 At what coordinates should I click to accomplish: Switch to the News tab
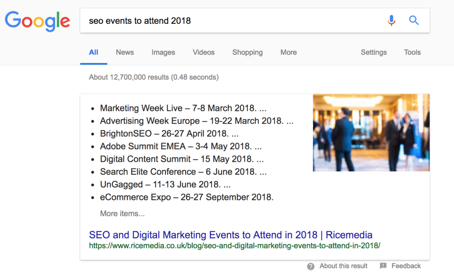pos(125,52)
